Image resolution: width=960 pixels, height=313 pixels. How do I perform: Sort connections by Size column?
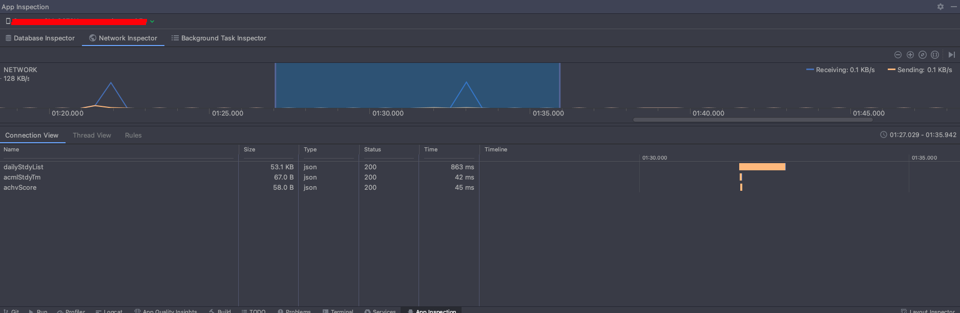point(268,149)
